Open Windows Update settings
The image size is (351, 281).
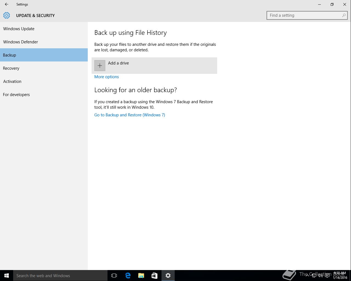point(44,29)
